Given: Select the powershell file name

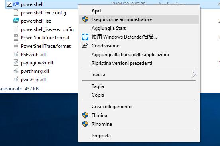Looking at the screenshot, I should (32, 4).
